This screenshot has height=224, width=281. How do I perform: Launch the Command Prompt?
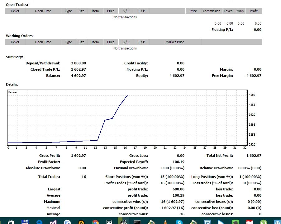point(137,222)
